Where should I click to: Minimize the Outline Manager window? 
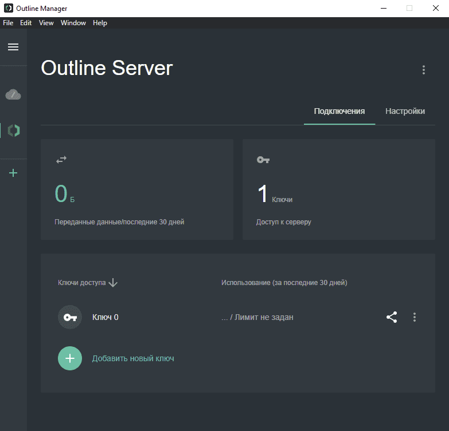pyautogui.click(x=384, y=8)
